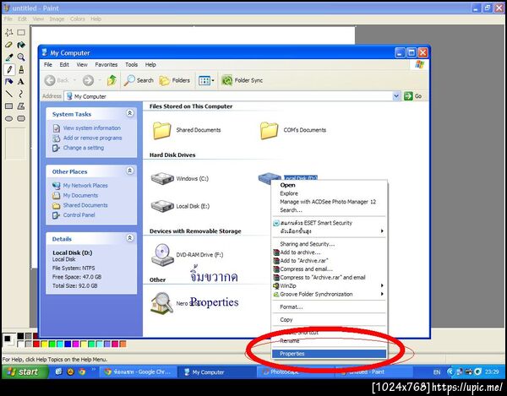The image size is (507, 396).
Task: Click View system information link
Action: tap(92, 127)
